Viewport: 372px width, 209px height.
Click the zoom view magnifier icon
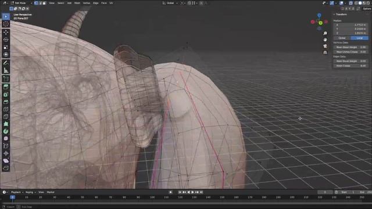(325, 34)
